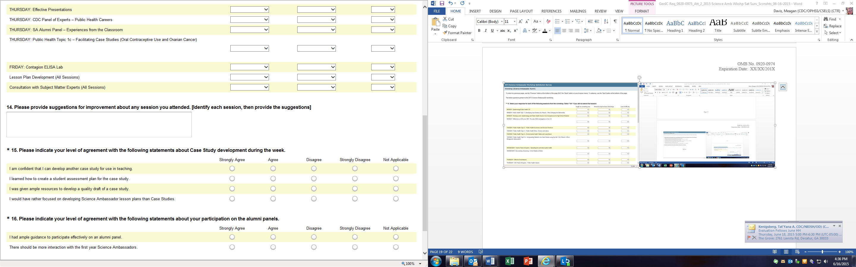Click the zoom slider in Word status bar
This screenshot has height=267, width=856.
tap(822, 252)
